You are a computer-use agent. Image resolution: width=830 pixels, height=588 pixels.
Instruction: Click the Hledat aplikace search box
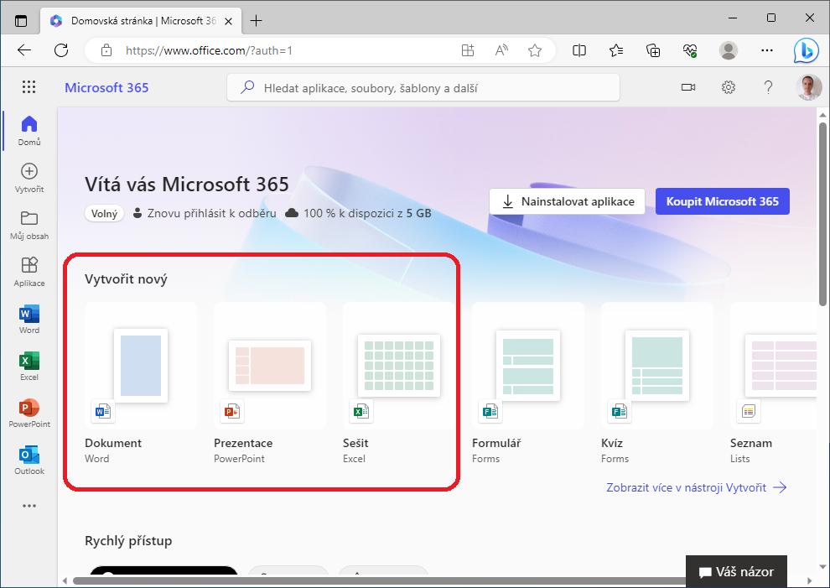(x=423, y=87)
